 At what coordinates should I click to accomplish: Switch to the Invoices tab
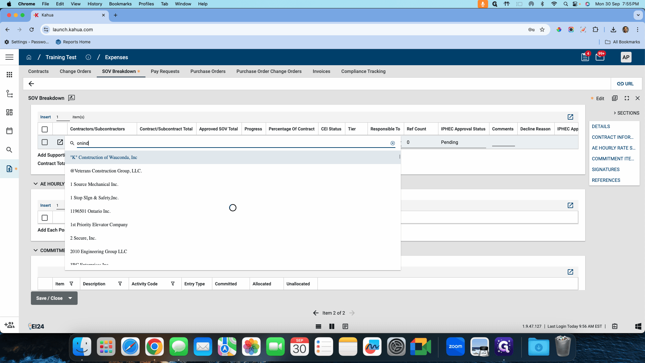[x=321, y=71]
